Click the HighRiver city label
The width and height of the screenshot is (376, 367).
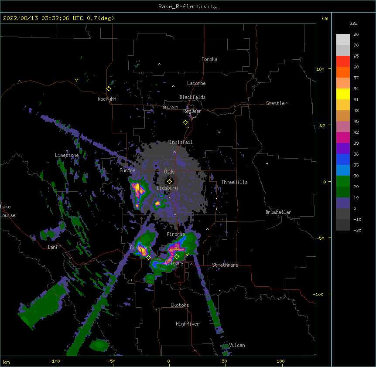point(188,324)
